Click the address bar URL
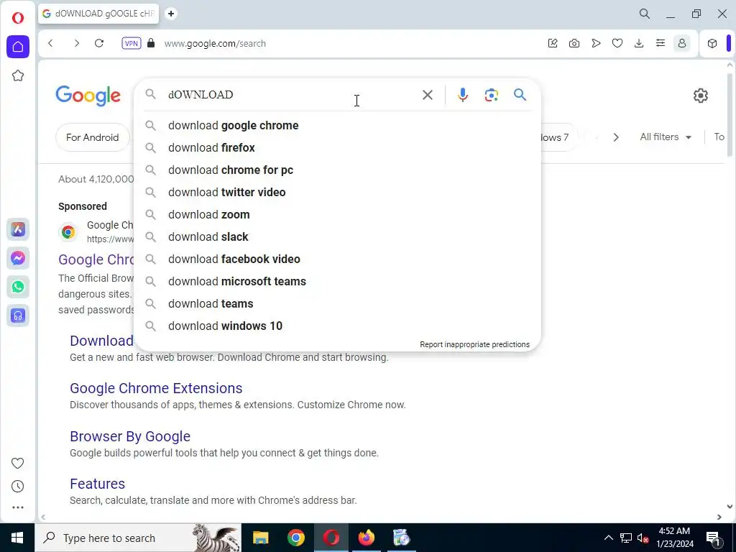The height and width of the screenshot is (552, 736). point(215,43)
